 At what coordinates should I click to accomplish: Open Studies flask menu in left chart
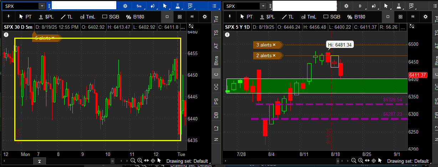177,6
